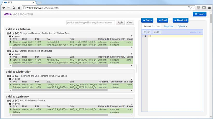
Task: Click right scroll arrow of gateway table
Action: [x=131, y=115]
